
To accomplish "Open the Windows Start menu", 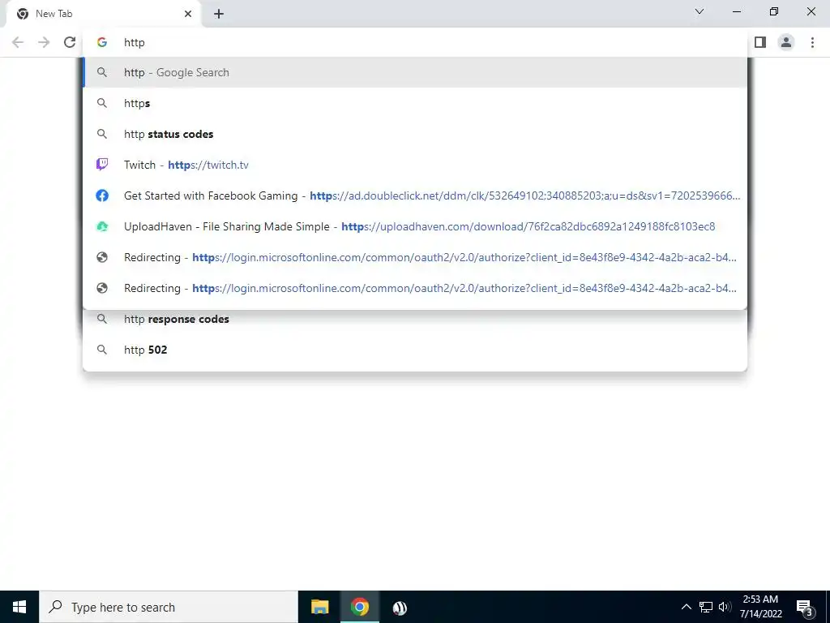I will click(x=19, y=607).
